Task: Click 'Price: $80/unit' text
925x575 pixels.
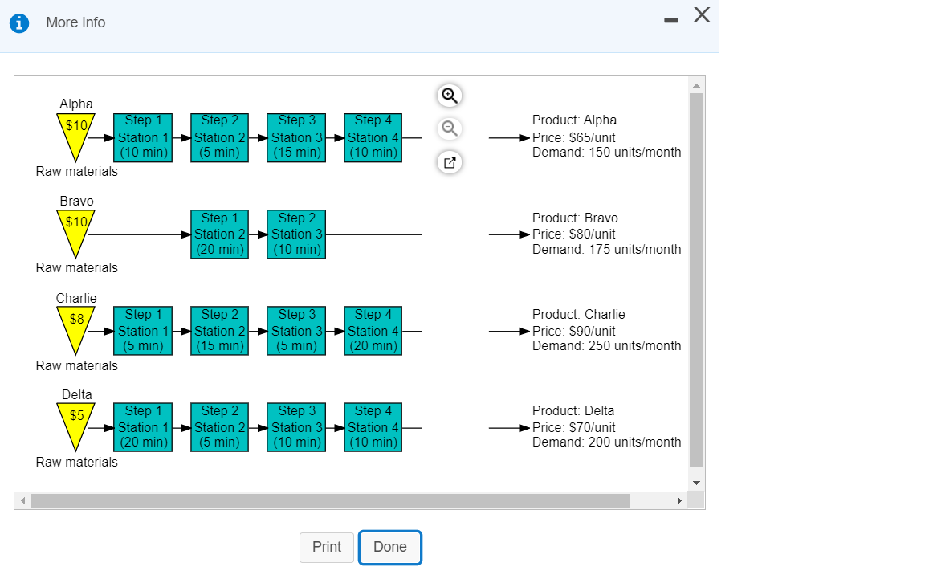Action: click(574, 234)
